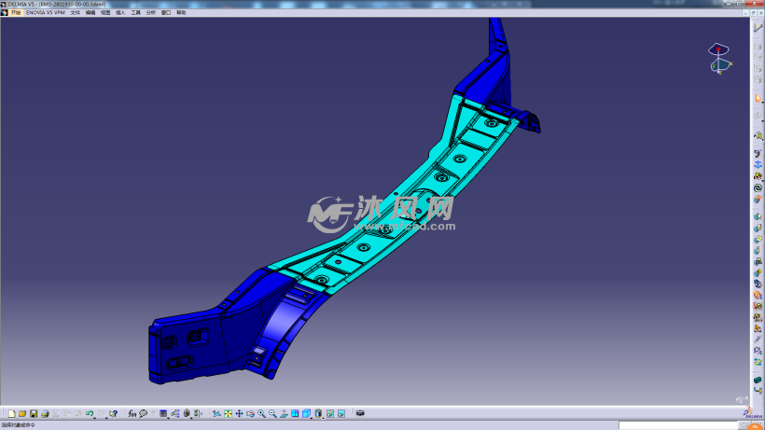
Task: Open the design table icon
Action: click(163, 413)
